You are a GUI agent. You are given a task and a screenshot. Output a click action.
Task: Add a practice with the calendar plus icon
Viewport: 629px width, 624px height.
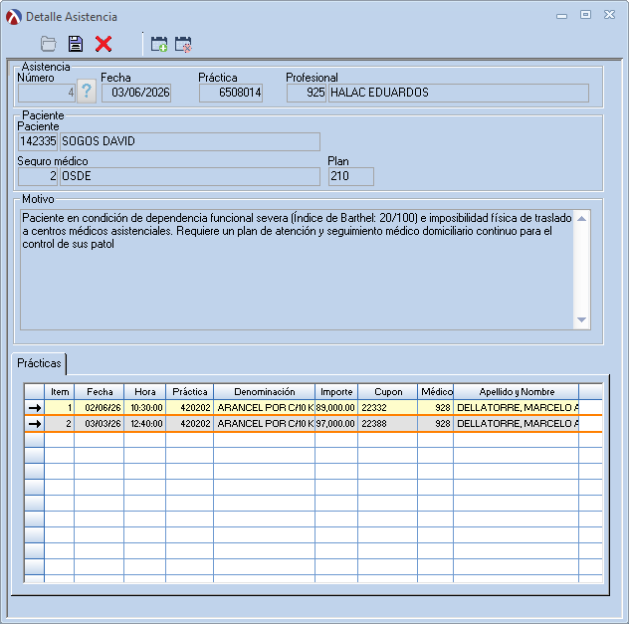tap(159, 44)
